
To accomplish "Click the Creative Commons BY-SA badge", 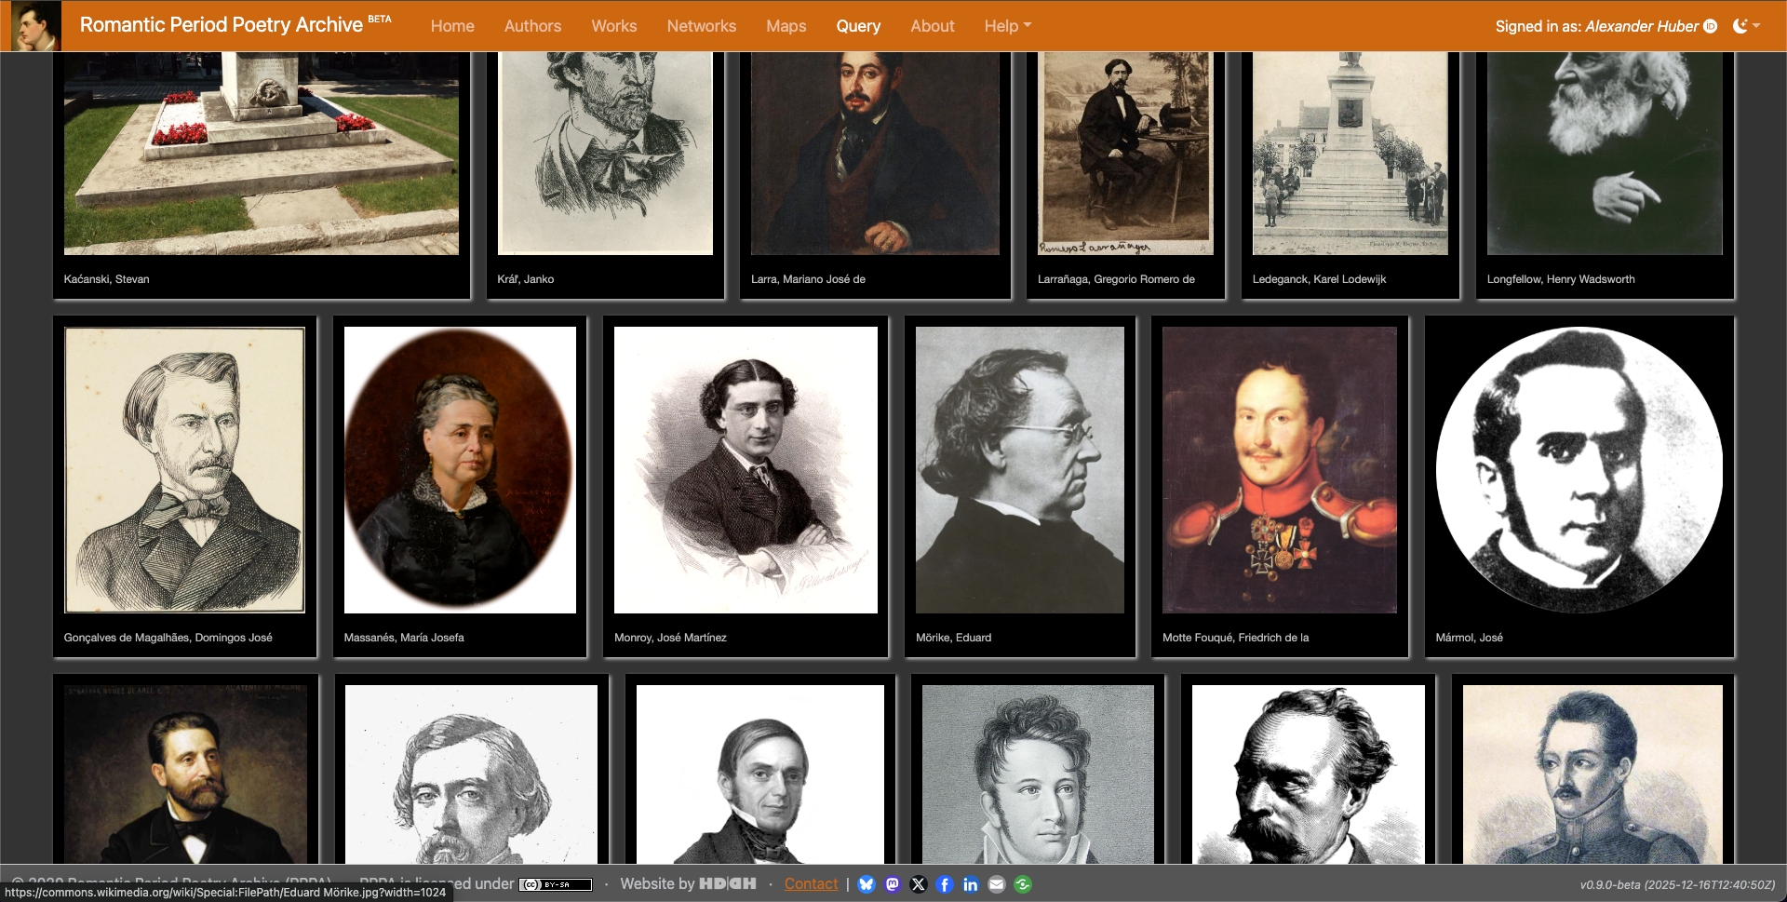I will pos(556,884).
